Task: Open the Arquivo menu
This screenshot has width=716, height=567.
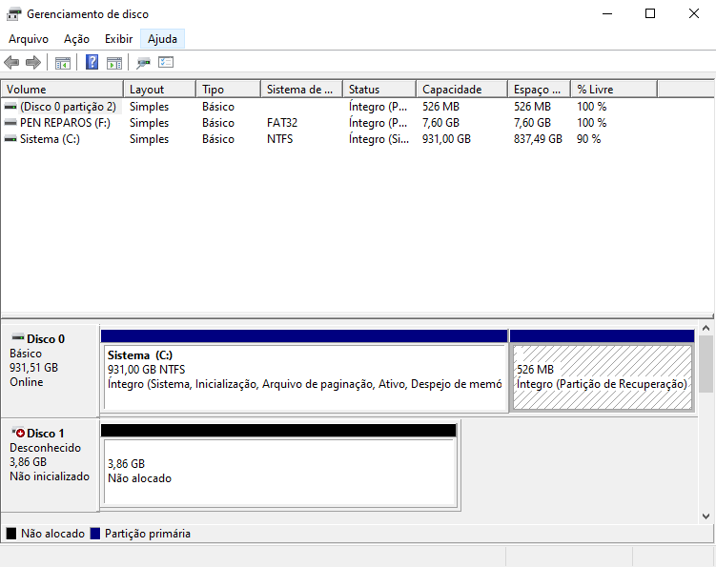Action: click(x=29, y=39)
